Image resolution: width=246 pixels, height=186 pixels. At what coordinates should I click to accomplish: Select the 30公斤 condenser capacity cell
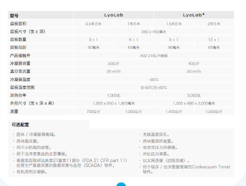pos(114,63)
